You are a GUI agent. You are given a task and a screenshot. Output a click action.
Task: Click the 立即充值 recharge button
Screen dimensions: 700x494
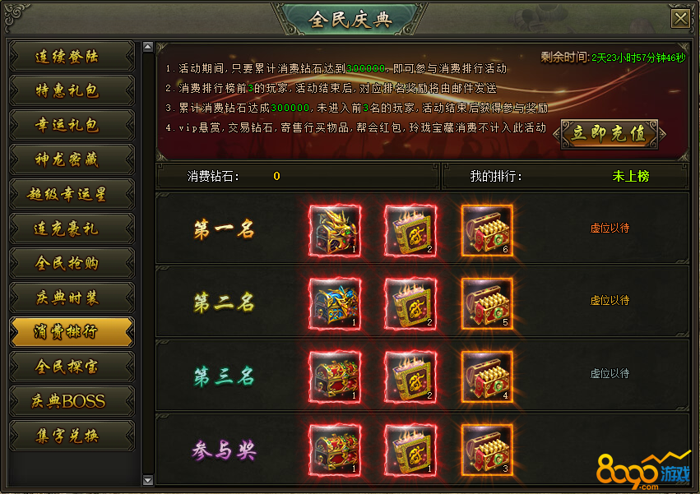(610, 134)
